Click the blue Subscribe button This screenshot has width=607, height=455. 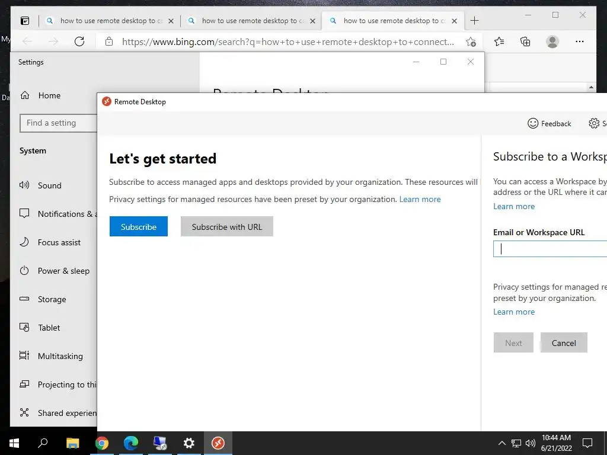click(x=139, y=226)
